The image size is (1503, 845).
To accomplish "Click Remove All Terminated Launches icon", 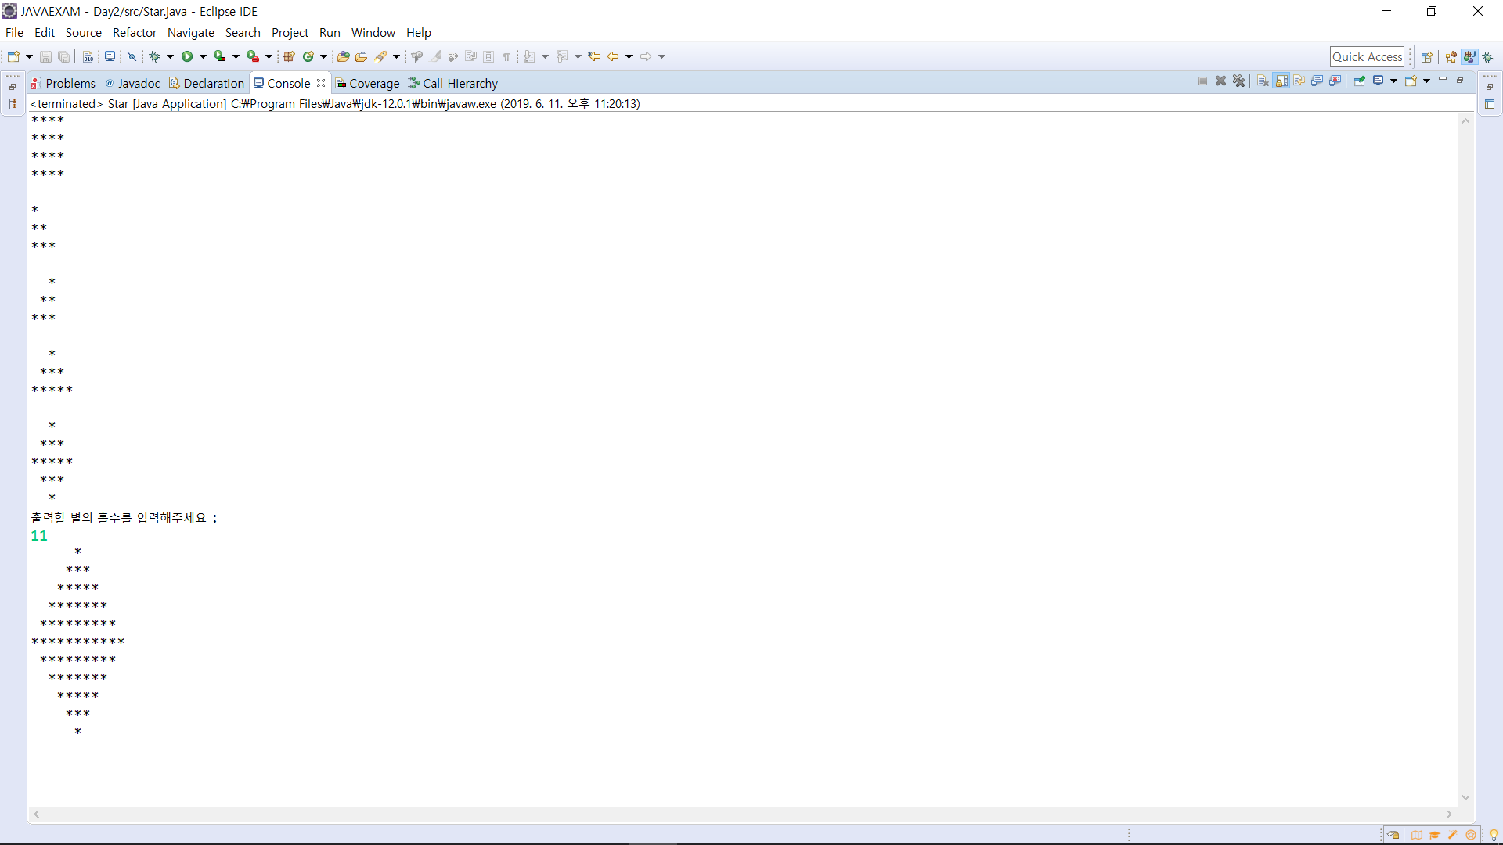I will [x=1238, y=81].
